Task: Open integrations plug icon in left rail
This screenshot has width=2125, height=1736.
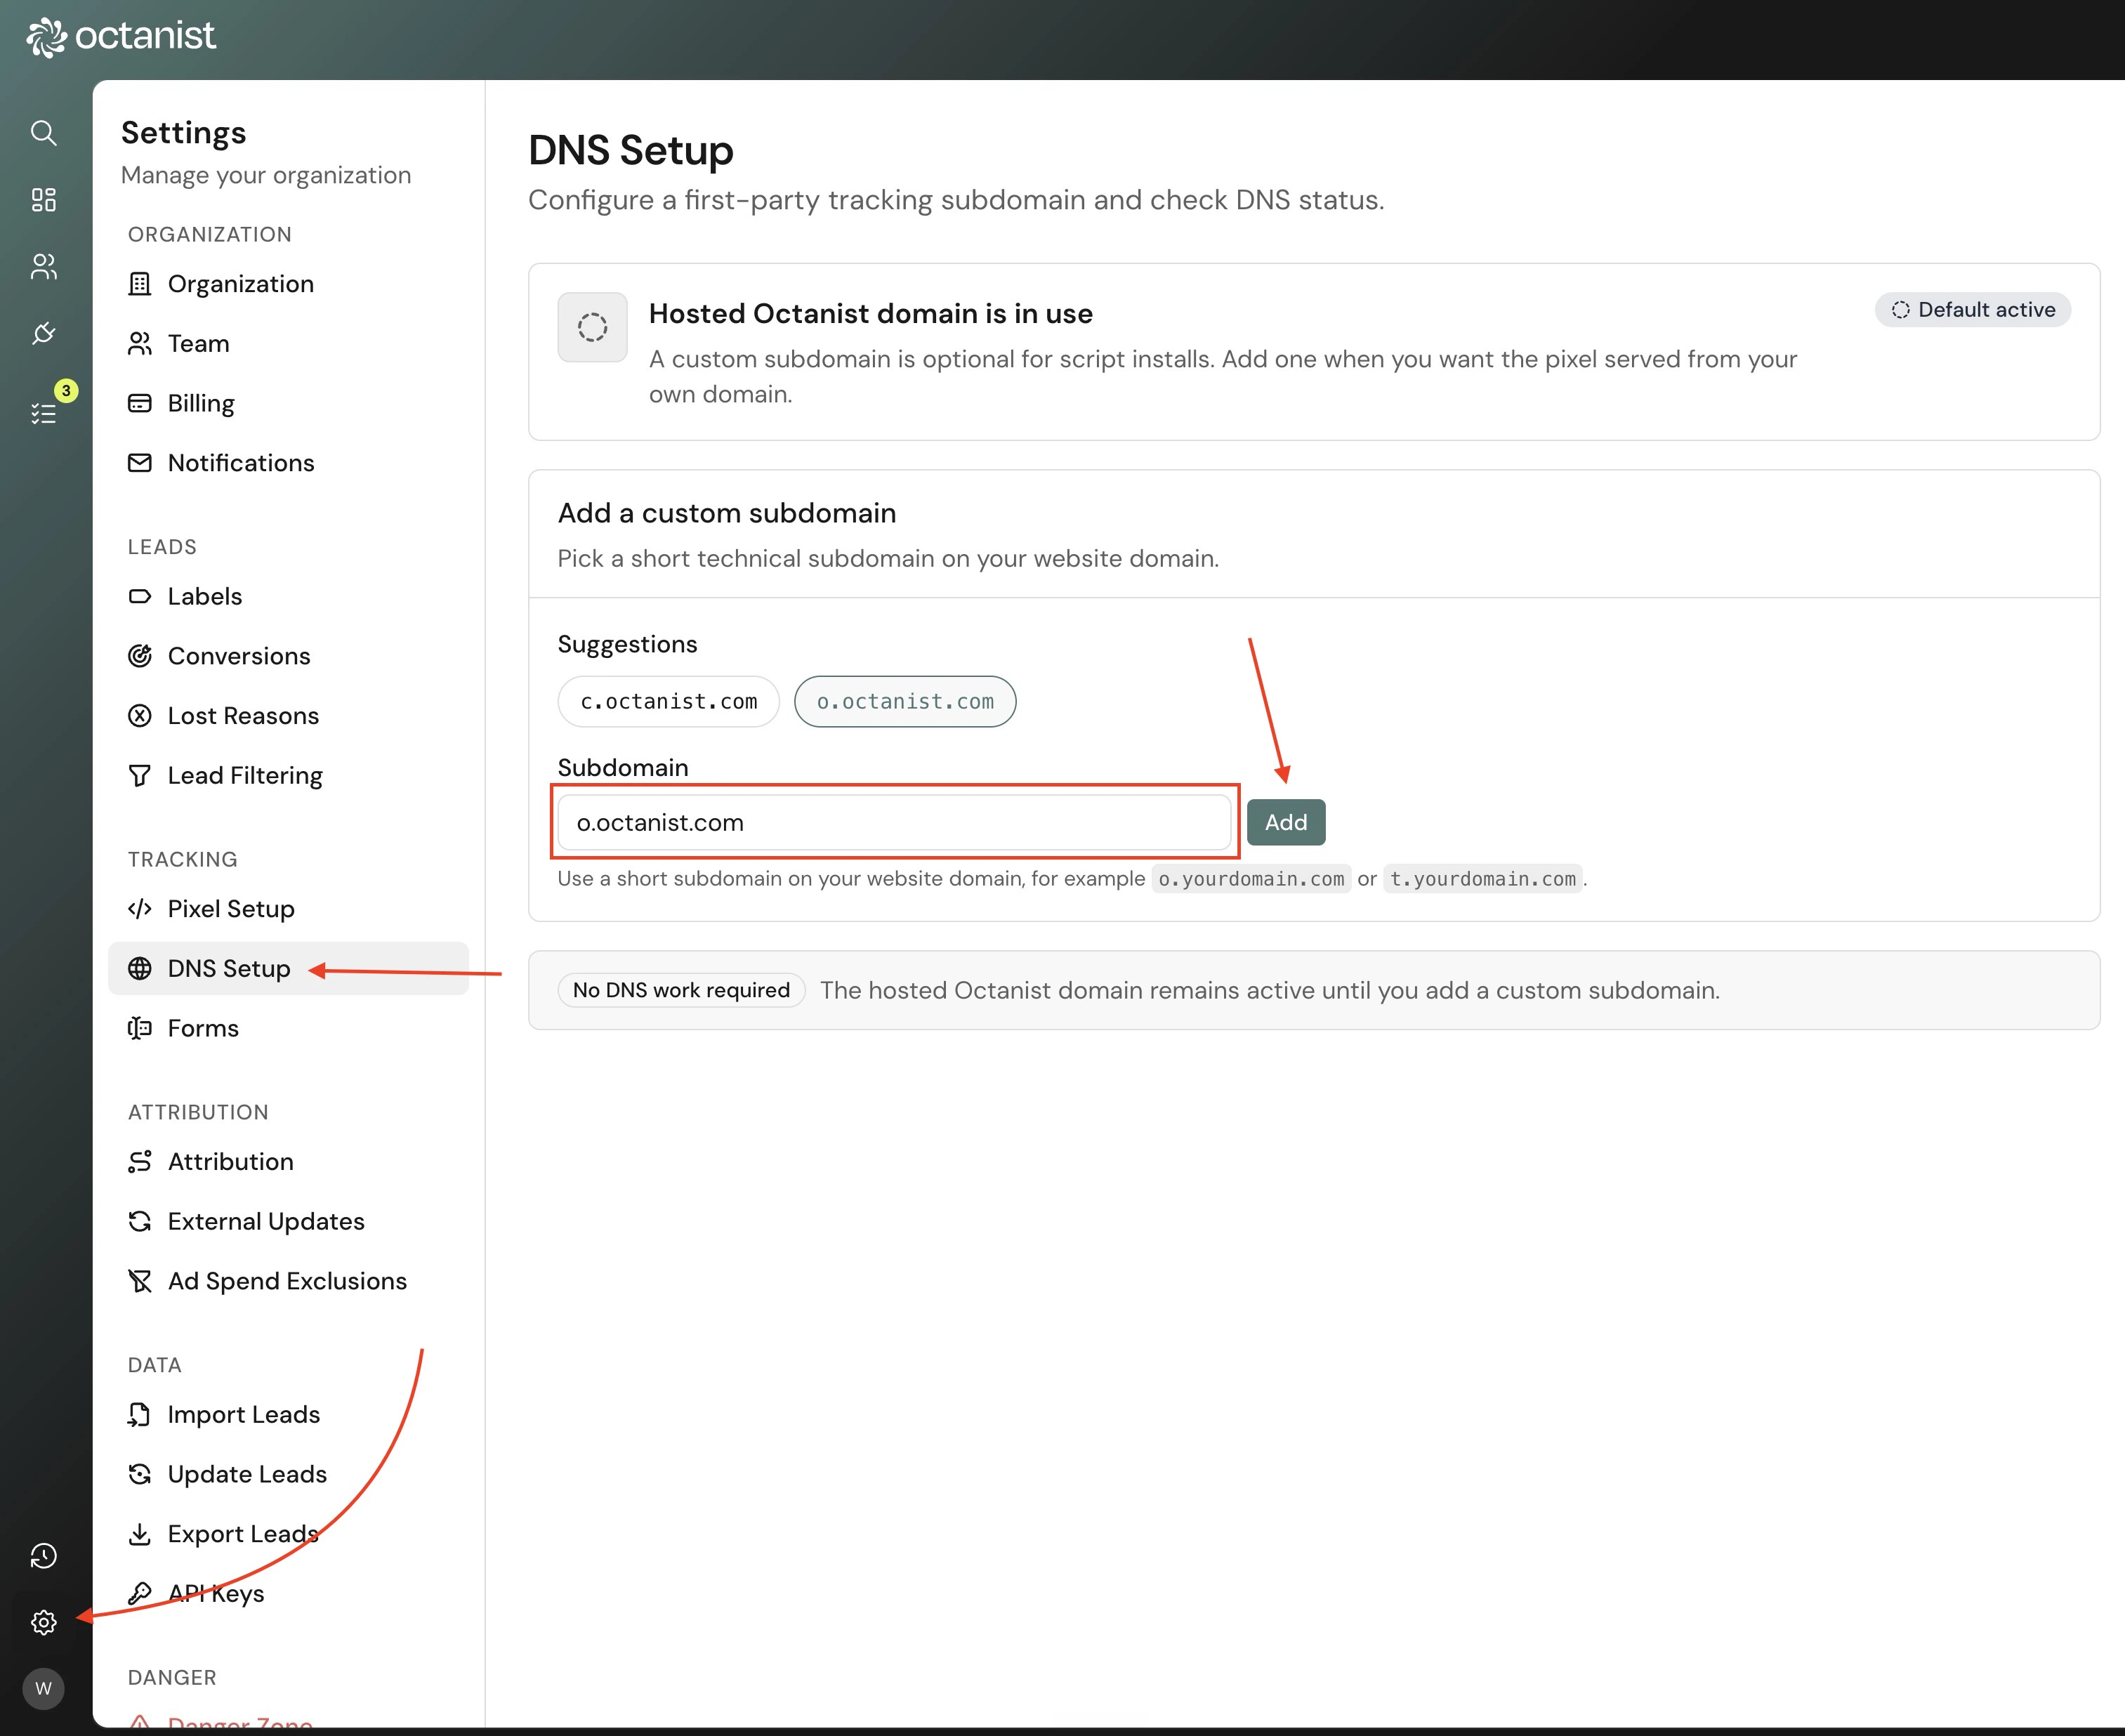Action: (43, 333)
